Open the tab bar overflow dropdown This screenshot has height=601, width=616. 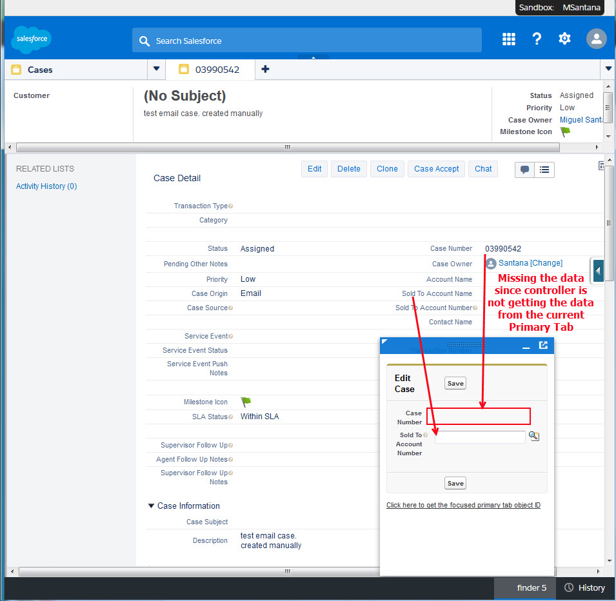[608, 69]
